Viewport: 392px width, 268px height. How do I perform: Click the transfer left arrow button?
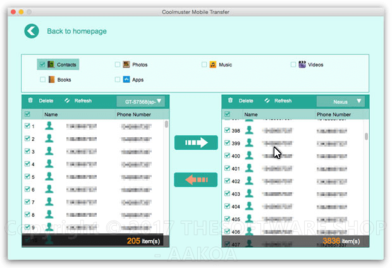click(x=196, y=180)
